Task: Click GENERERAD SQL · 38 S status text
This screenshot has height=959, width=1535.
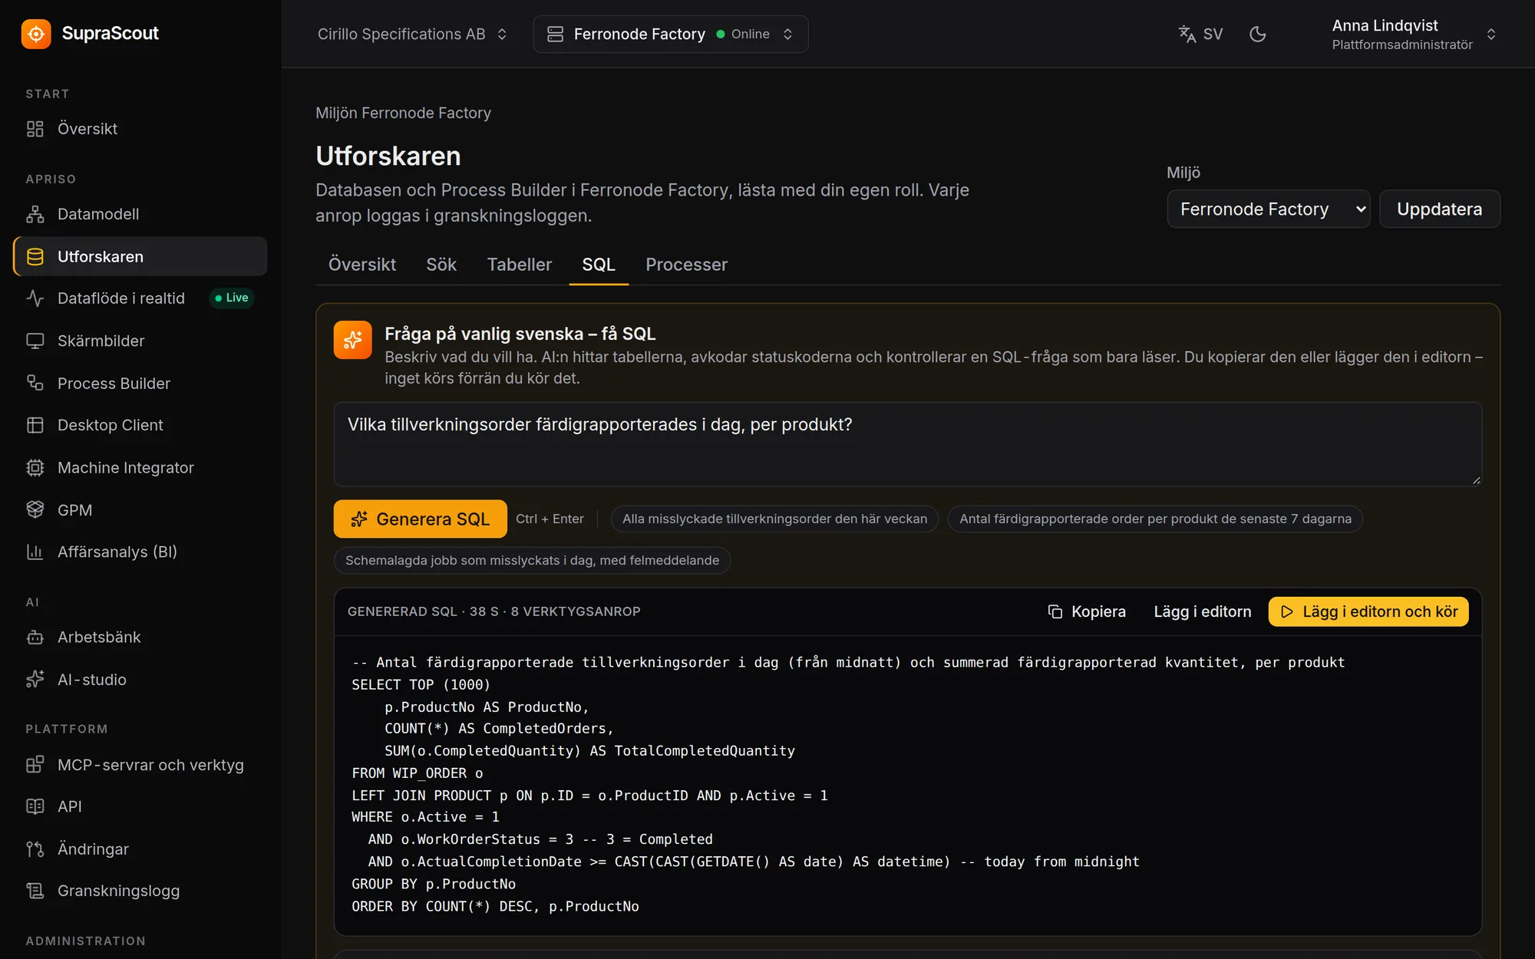Action: (494, 611)
